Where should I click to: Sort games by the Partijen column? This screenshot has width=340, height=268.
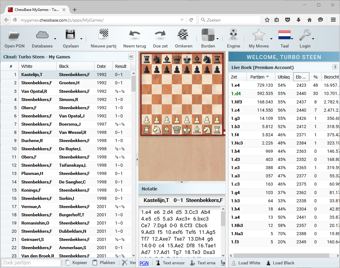point(257,77)
